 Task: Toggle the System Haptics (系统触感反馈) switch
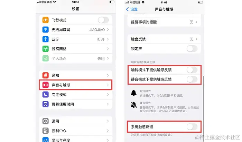[192, 127]
